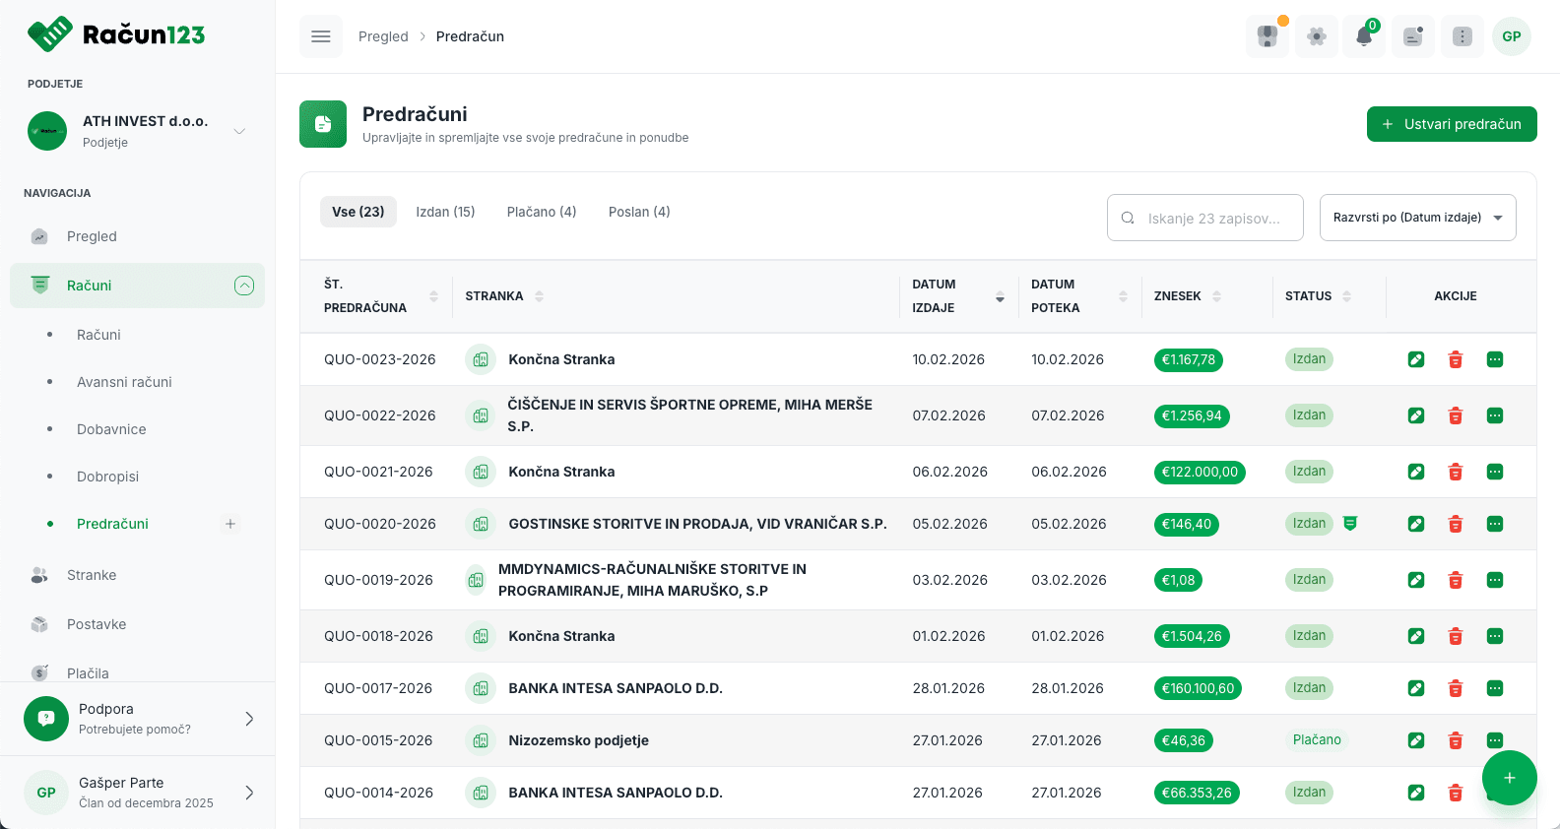This screenshot has height=829, width=1560.
Task: Click the notifications bell icon
Action: [1364, 36]
